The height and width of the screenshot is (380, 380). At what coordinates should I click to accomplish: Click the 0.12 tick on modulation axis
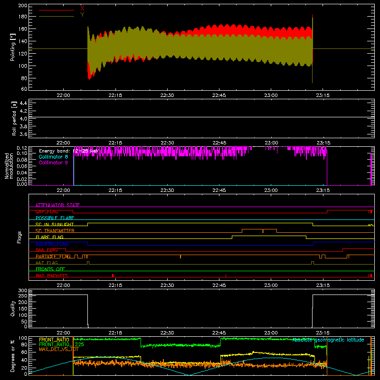coord(22,148)
